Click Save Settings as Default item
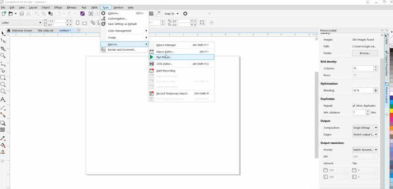Screen dimensions: 393x189 click(124, 24)
